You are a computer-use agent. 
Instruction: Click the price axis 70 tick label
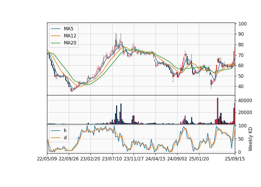pos(241,55)
